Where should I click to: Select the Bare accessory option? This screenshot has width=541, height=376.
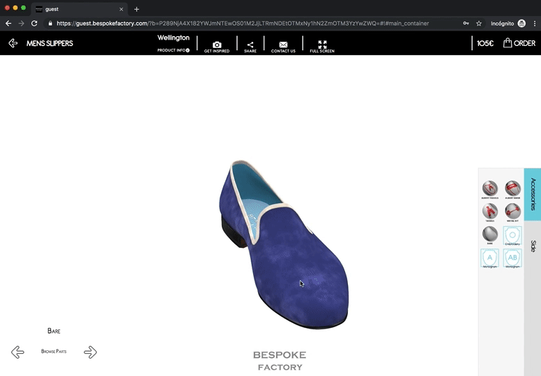point(490,235)
